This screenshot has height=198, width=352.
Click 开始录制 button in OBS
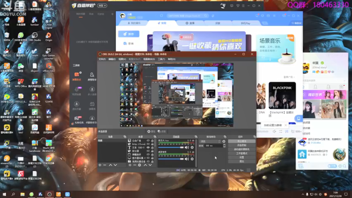[242, 145]
